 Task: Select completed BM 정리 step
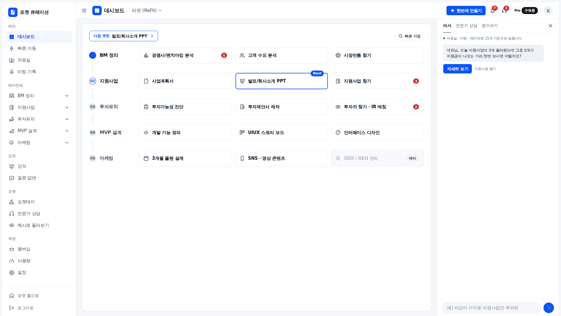(104, 55)
